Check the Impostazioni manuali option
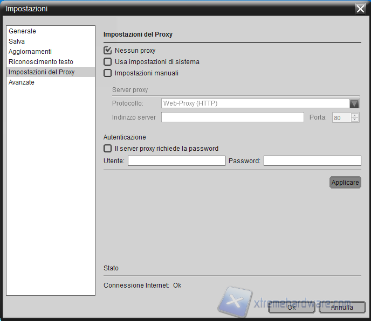 [108, 73]
